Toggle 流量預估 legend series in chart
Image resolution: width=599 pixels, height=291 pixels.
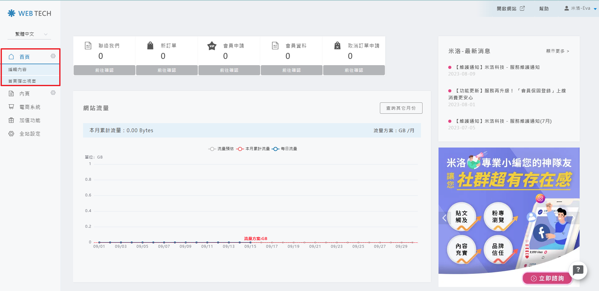point(221,149)
